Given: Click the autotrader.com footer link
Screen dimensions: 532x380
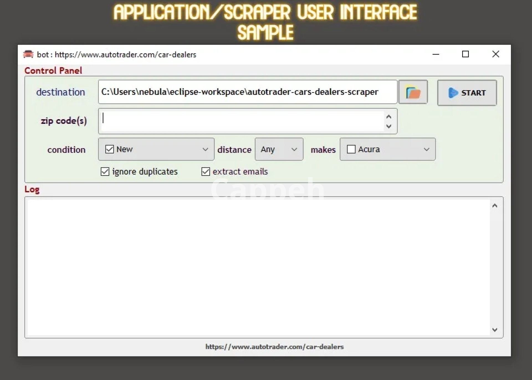Looking at the screenshot, I should coord(274,347).
